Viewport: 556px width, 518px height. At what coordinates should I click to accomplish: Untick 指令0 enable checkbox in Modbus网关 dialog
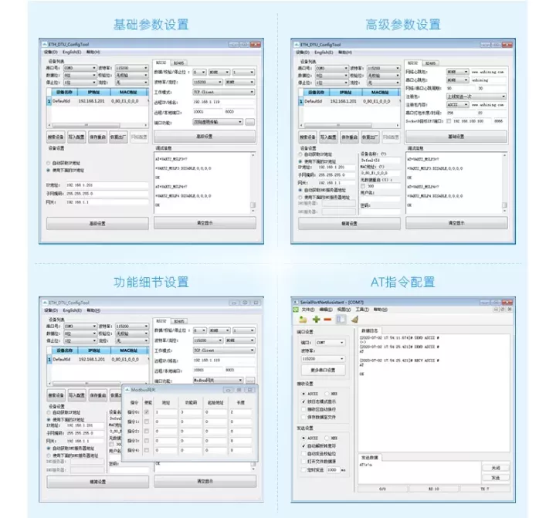[x=147, y=412]
